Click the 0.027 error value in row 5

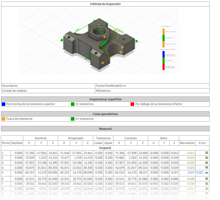[200, 172]
